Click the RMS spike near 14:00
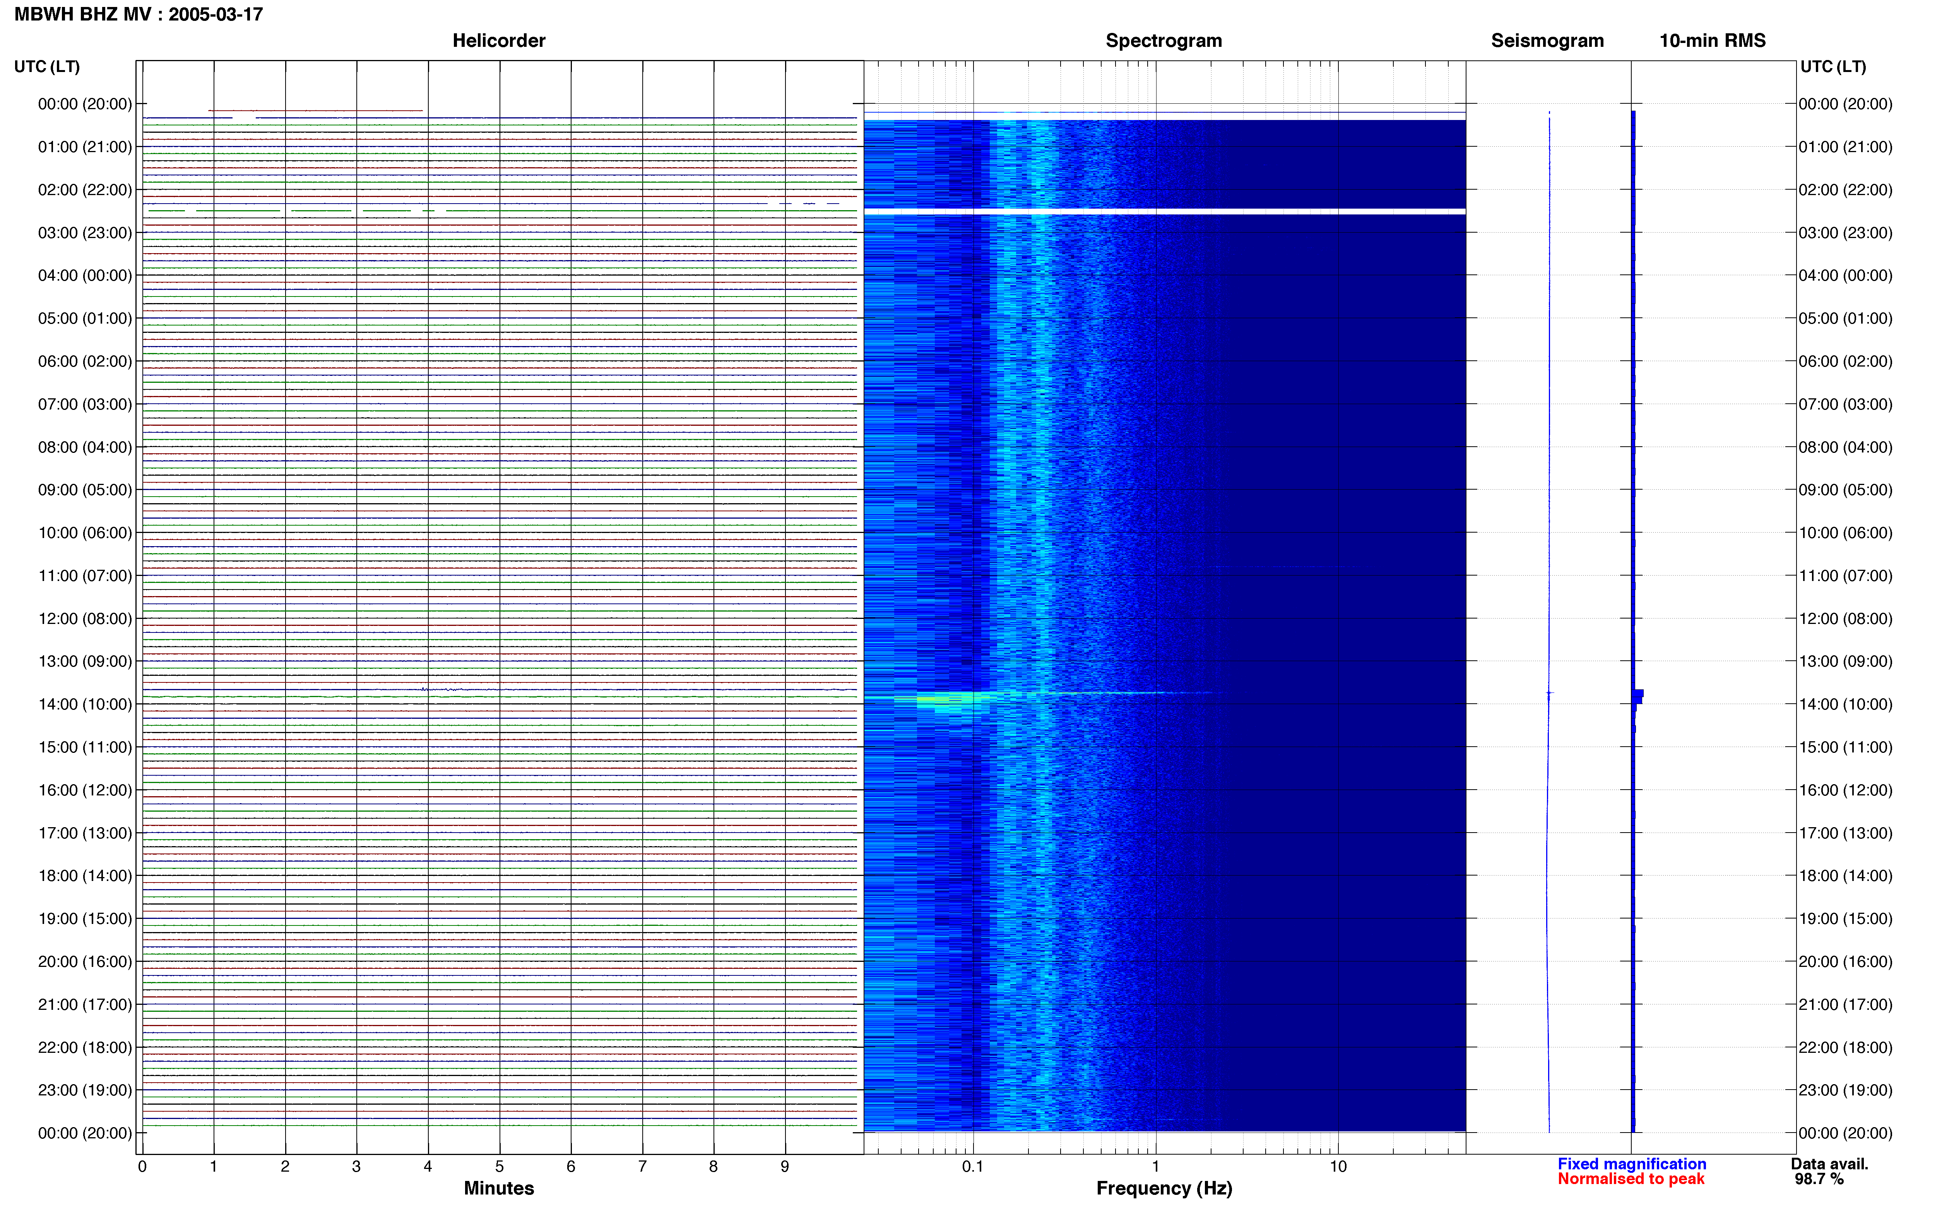This screenshot has width=1942, height=1215. (x=1638, y=697)
